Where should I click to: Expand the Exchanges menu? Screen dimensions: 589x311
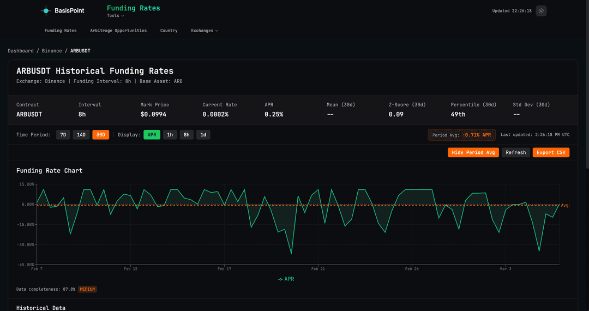pos(204,31)
